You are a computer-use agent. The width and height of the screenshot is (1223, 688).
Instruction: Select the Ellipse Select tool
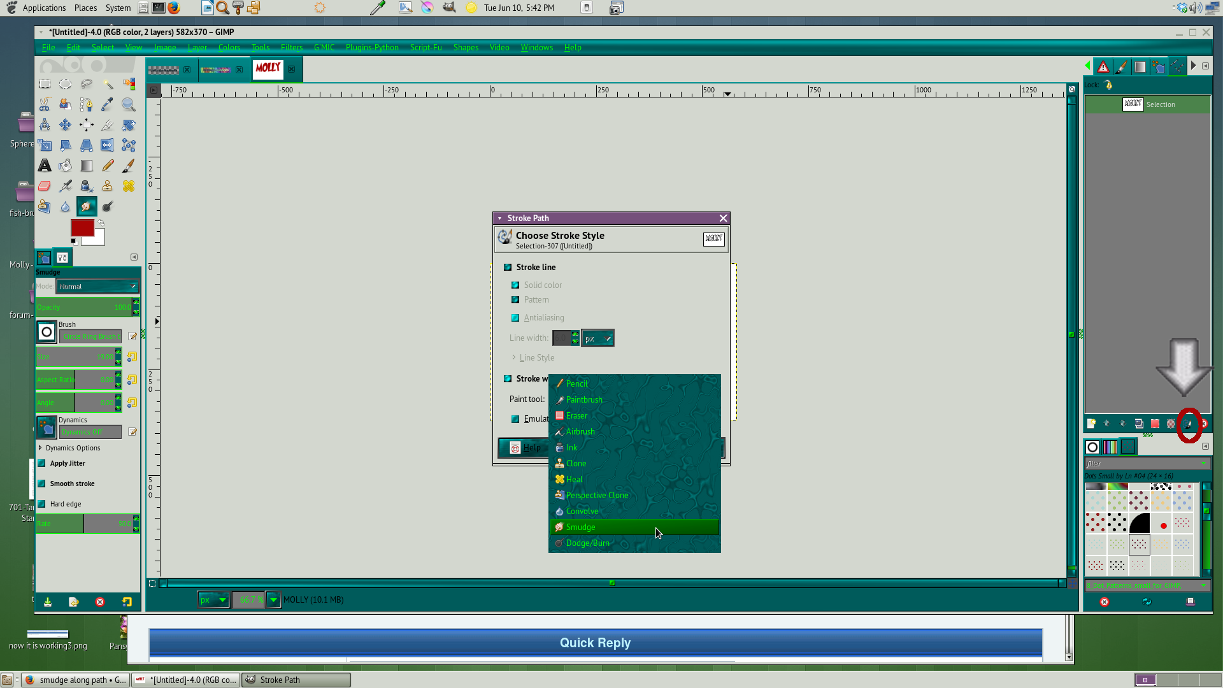(65, 84)
